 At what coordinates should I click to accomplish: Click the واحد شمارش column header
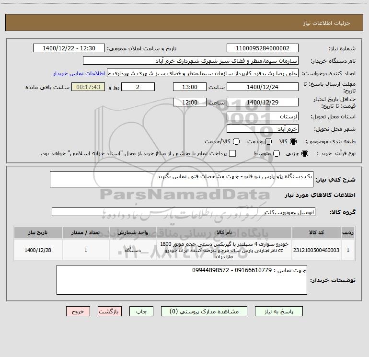point(133,232)
